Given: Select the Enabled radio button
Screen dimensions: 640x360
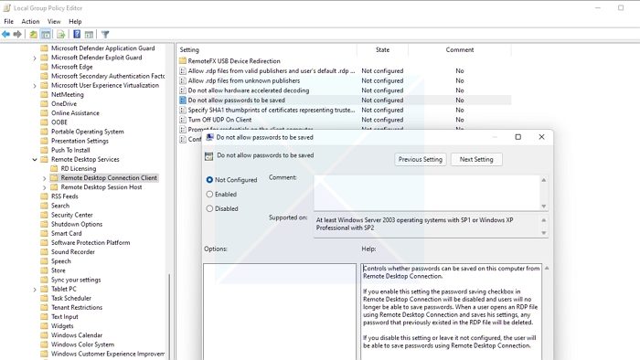Looking at the screenshot, I should coord(209,194).
